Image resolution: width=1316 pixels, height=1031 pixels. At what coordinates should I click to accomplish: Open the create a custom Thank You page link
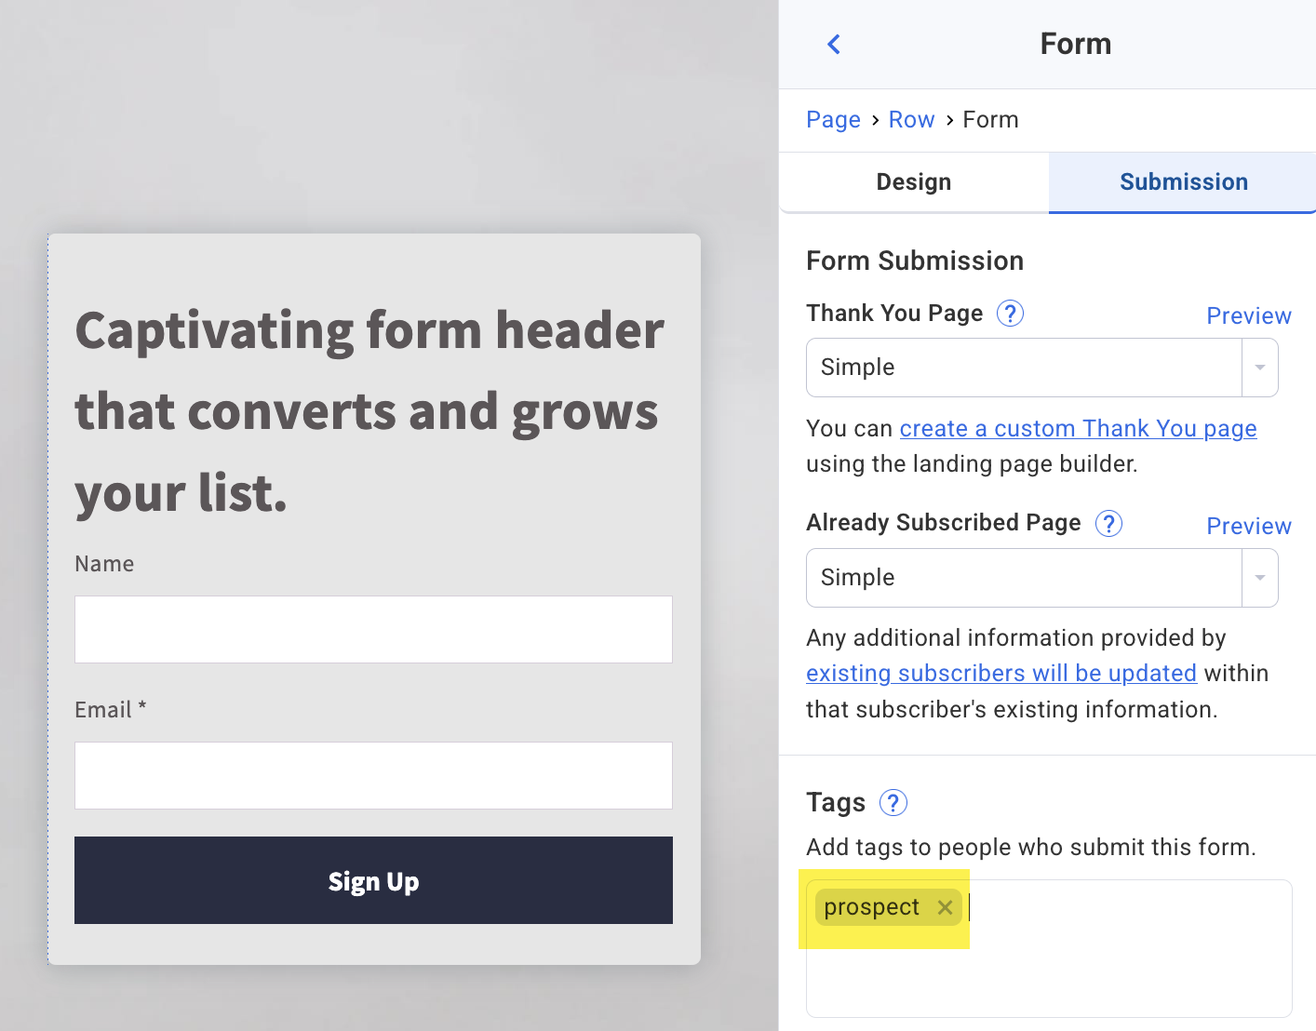[1078, 428]
